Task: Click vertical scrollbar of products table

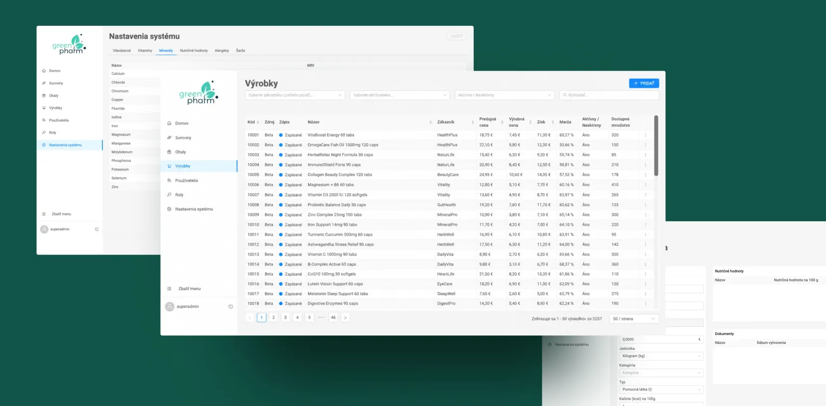Action: pos(656,146)
